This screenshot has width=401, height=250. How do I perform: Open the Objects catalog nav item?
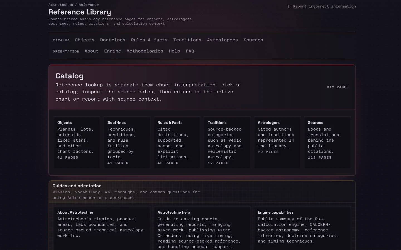85,40
